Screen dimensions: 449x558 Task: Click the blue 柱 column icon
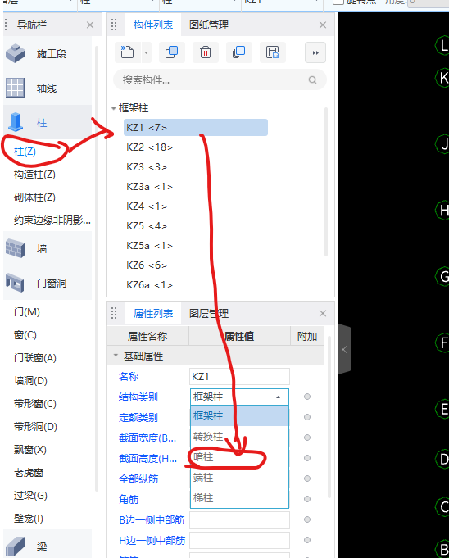[16, 122]
